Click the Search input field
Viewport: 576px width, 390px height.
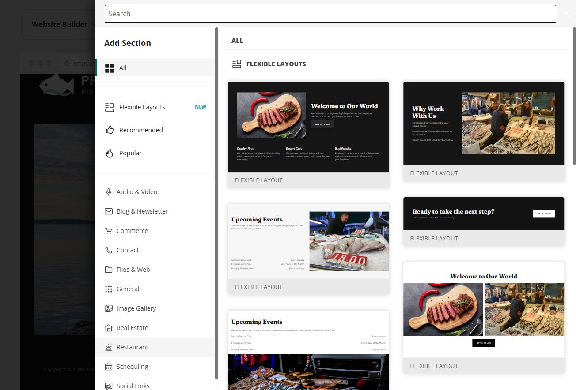click(x=330, y=14)
